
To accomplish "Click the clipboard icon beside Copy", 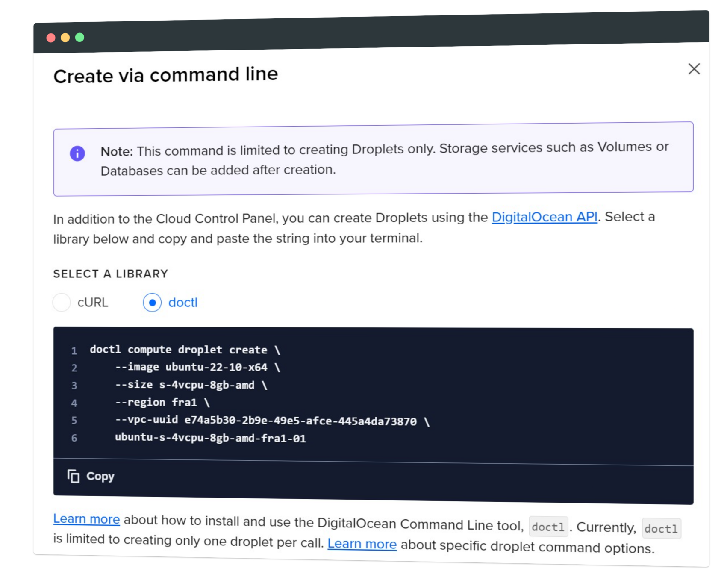I will click(74, 476).
